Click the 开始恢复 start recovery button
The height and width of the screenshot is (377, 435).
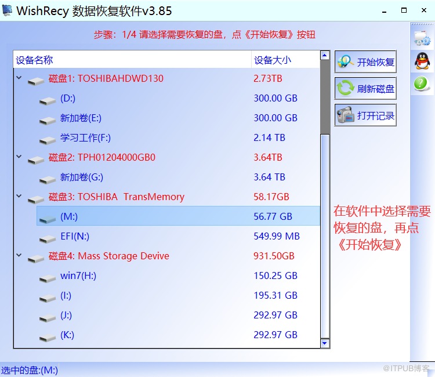pos(365,61)
